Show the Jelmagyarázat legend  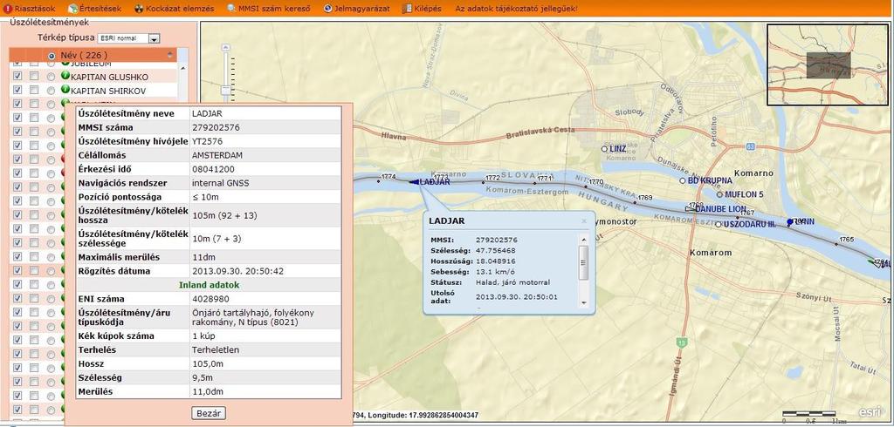[356, 9]
